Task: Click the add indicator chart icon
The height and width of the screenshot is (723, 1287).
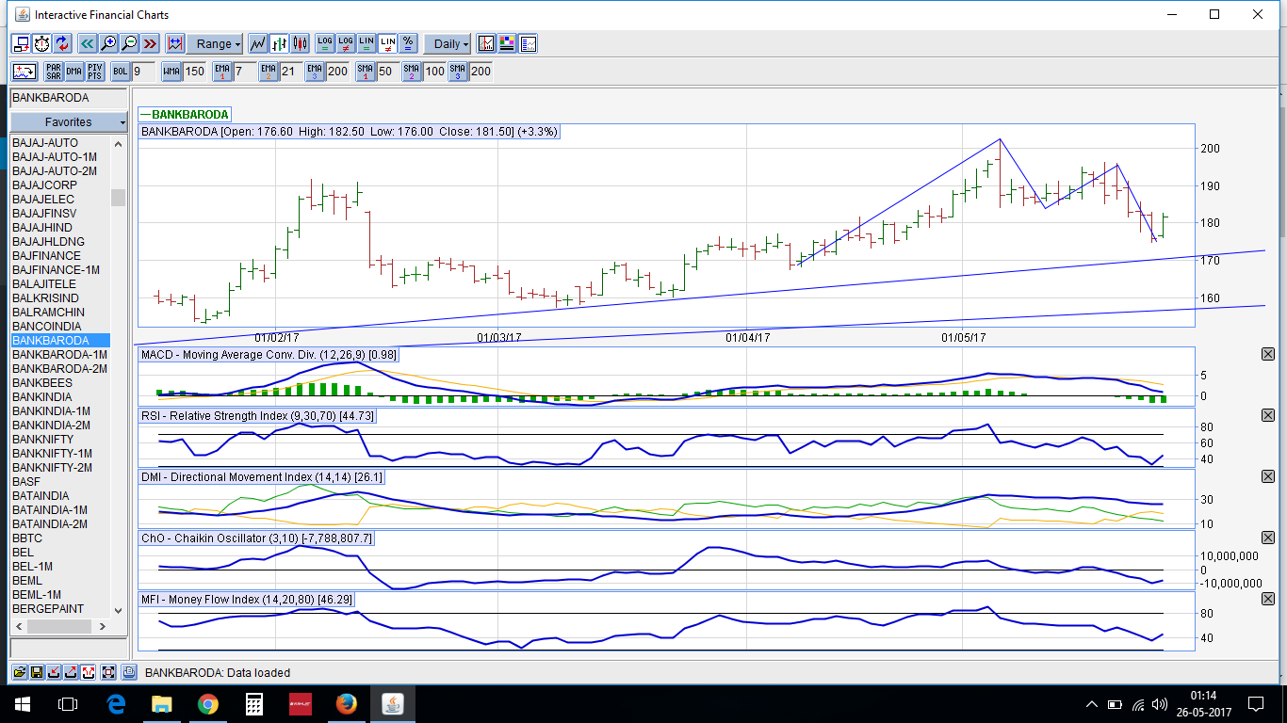Action: click(x=24, y=72)
